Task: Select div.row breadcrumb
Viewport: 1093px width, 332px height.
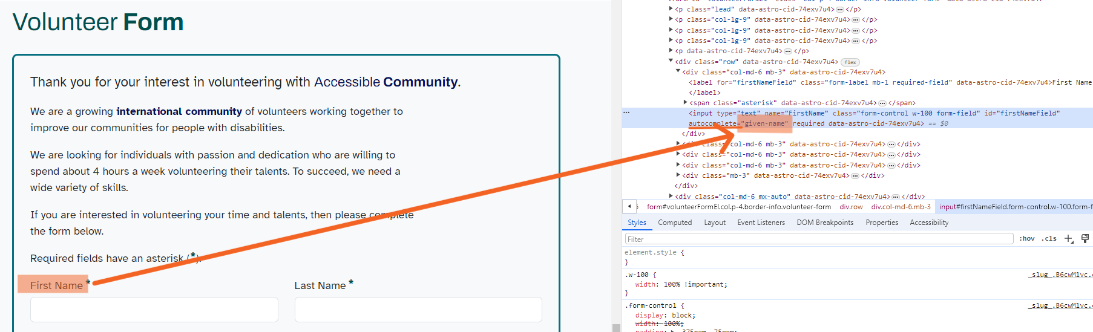Action: 851,207
